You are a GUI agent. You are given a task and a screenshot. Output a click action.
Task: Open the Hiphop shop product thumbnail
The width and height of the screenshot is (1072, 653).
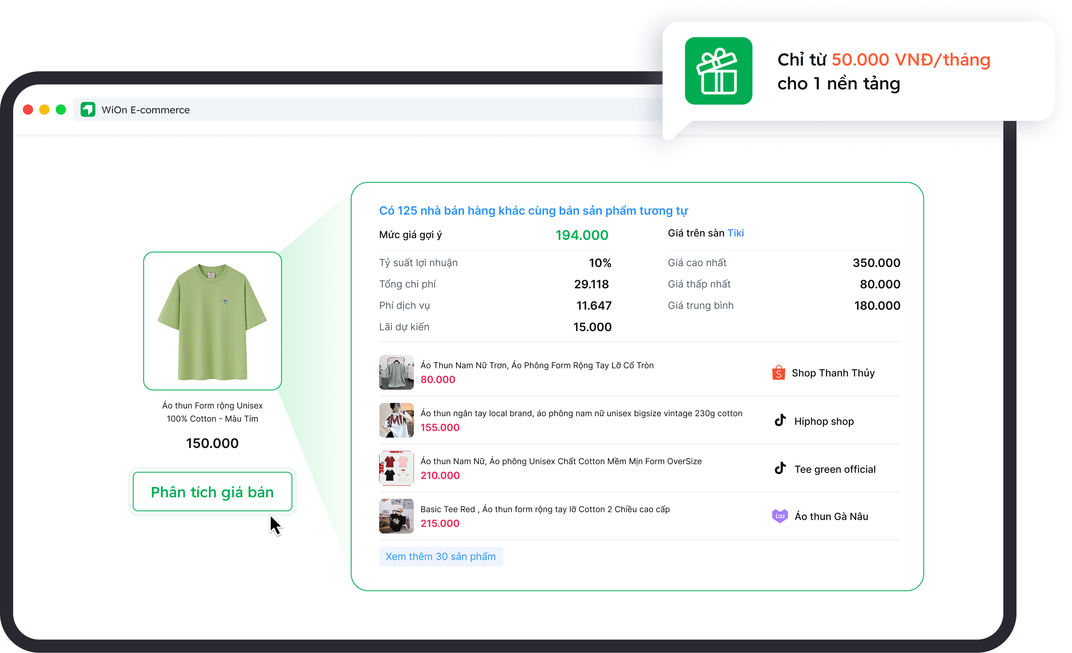(396, 420)
